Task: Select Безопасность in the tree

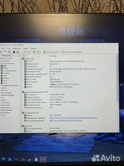Action: [6, 108]
